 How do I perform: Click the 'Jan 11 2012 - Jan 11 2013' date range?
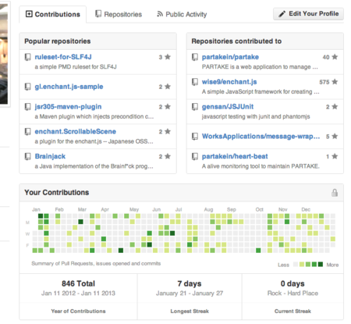click(x=78, y=294)
